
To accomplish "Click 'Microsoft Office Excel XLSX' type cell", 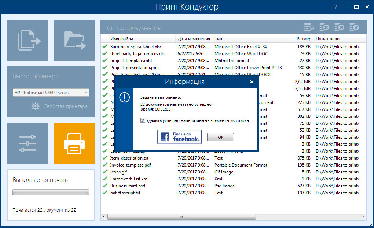I will [x=241, y=47].
